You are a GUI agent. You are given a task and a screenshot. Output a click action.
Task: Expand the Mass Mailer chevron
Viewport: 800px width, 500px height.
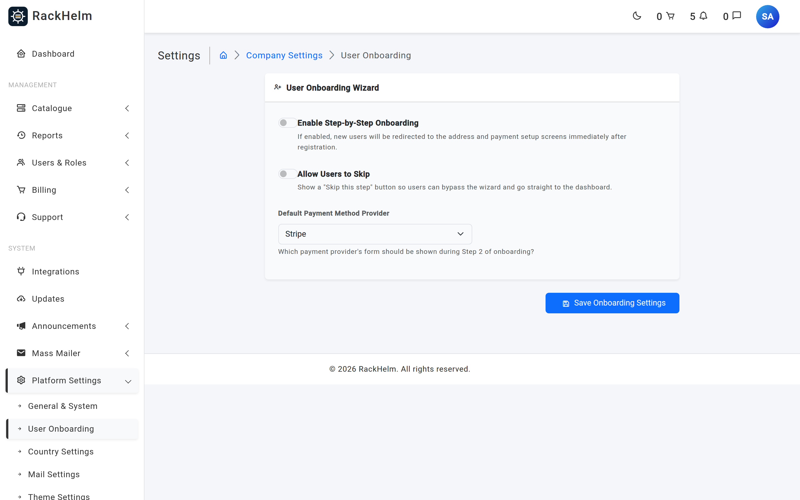point(127,353)
